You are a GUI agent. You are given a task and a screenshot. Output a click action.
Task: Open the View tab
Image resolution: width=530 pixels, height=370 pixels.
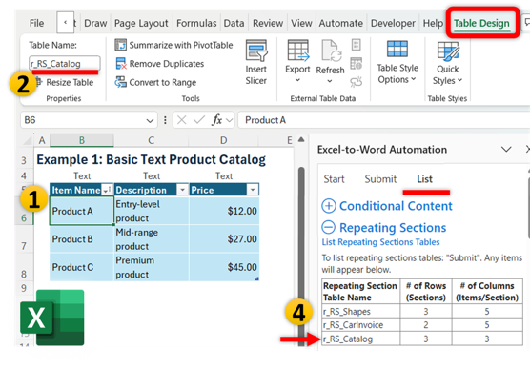coord(301,23)
